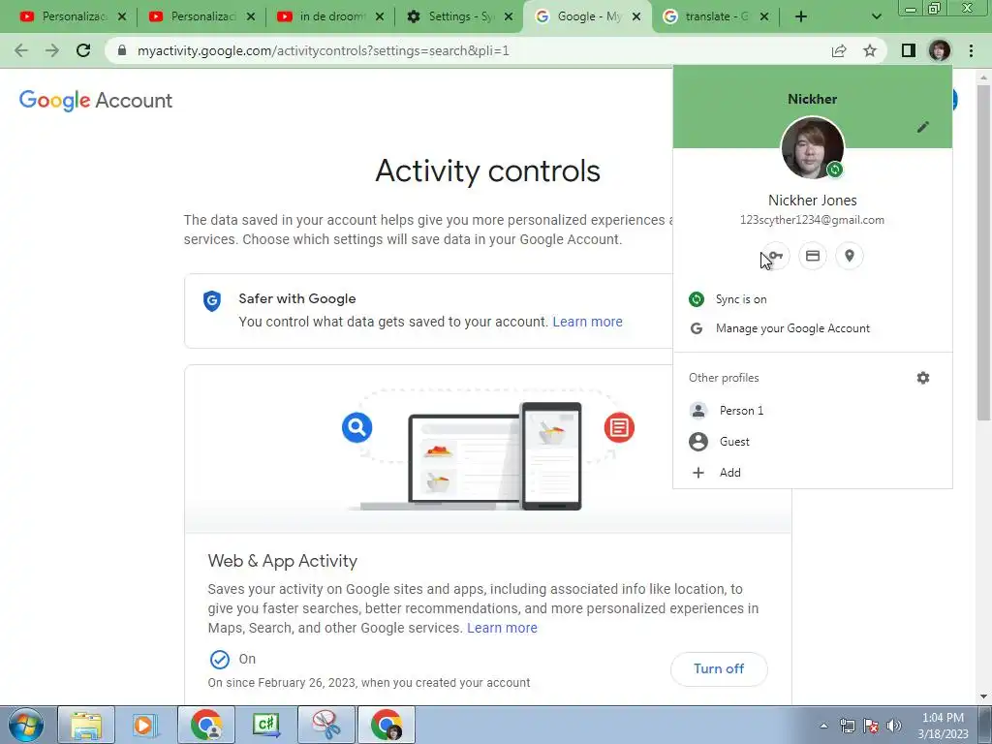Open a new tab with plus button
This screenshot has width=992, height=744.
click(801, 17)
